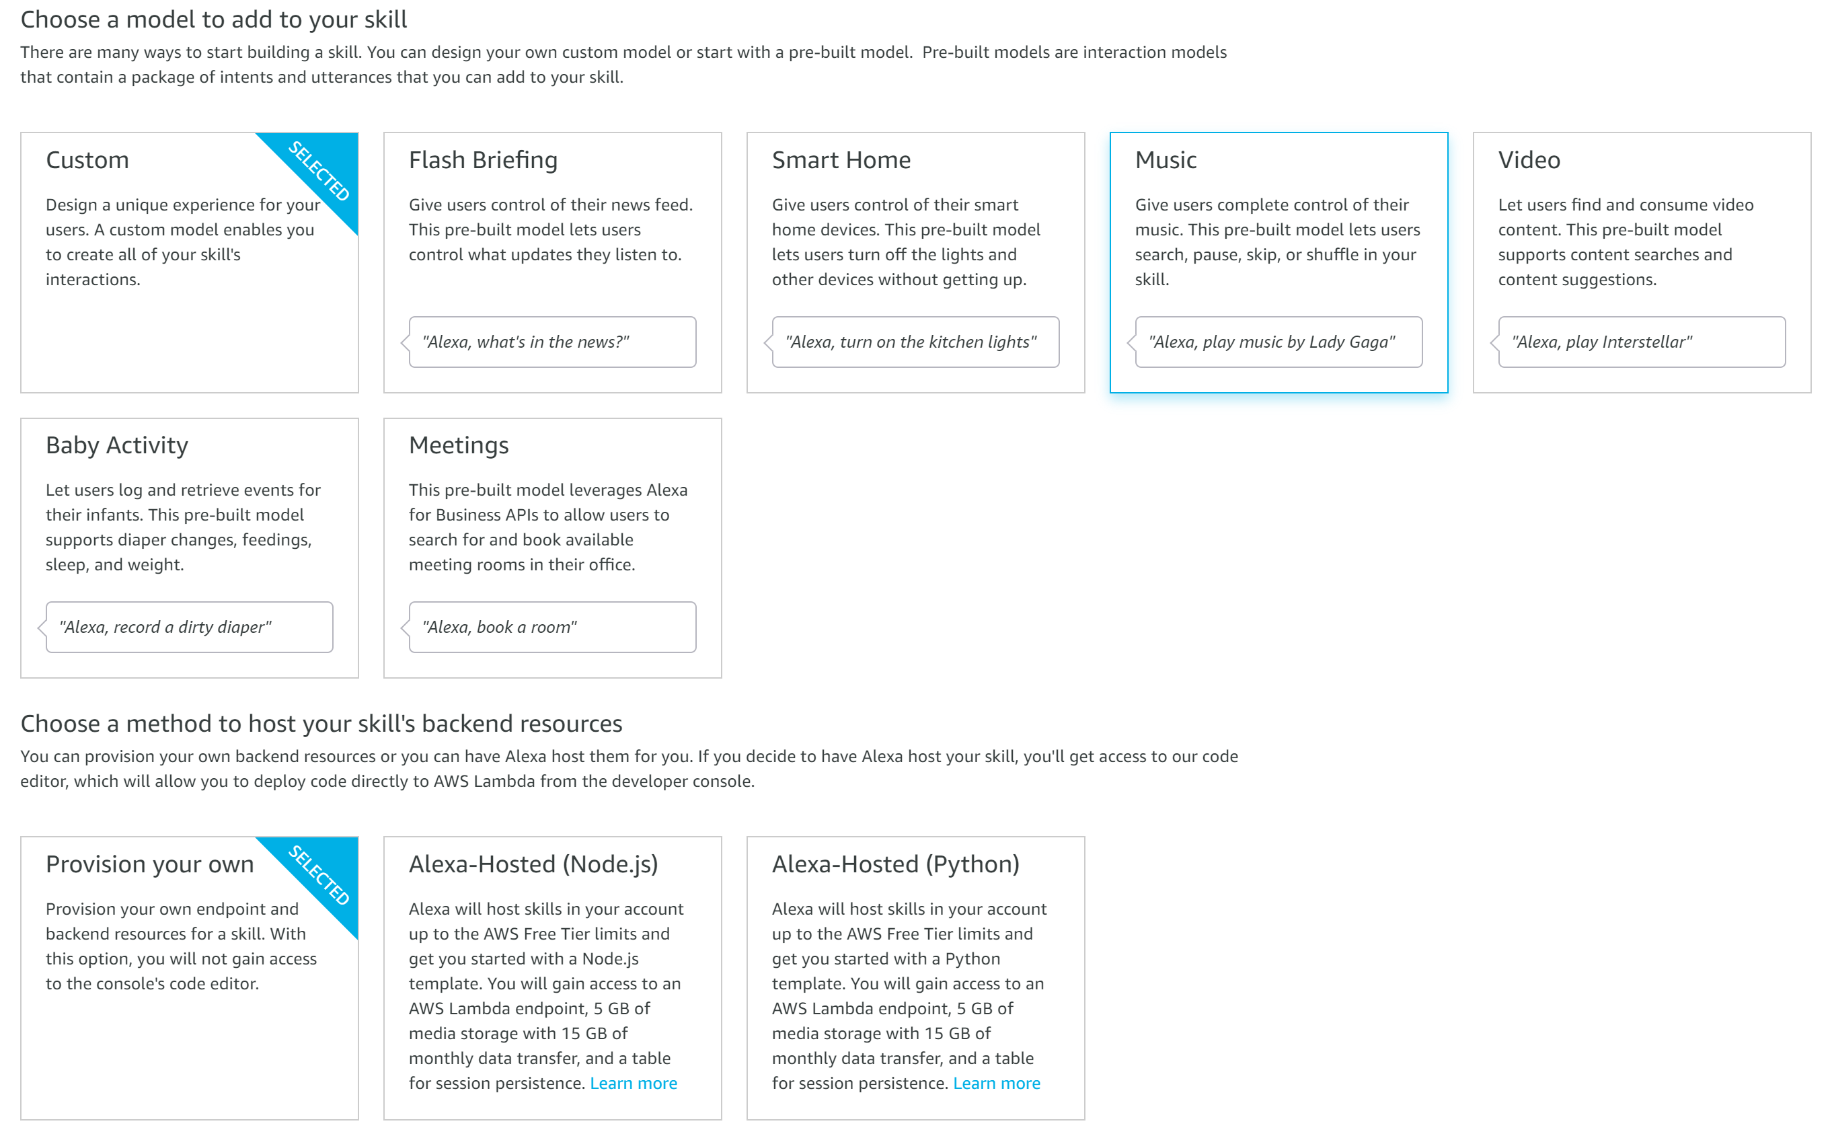Click the "book a room" utterance bubble
The width and height of the screenshot is (1832, 1138).
pyautogui.click(x=551, y=627)
